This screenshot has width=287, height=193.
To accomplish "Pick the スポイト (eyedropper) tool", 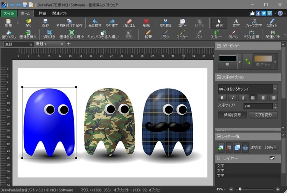I will click(271, 23).
